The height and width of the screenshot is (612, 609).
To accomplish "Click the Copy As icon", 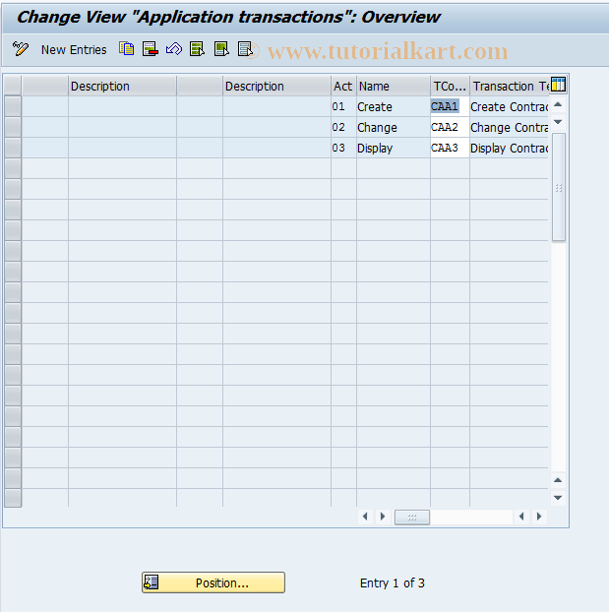I will pos(127,49).
